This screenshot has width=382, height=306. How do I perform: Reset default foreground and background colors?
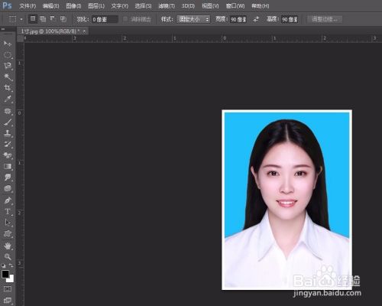(3, 265)
